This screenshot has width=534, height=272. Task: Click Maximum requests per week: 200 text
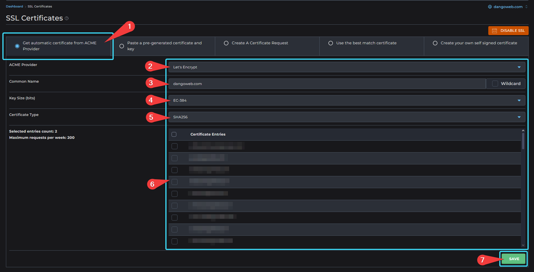[42, 138]
